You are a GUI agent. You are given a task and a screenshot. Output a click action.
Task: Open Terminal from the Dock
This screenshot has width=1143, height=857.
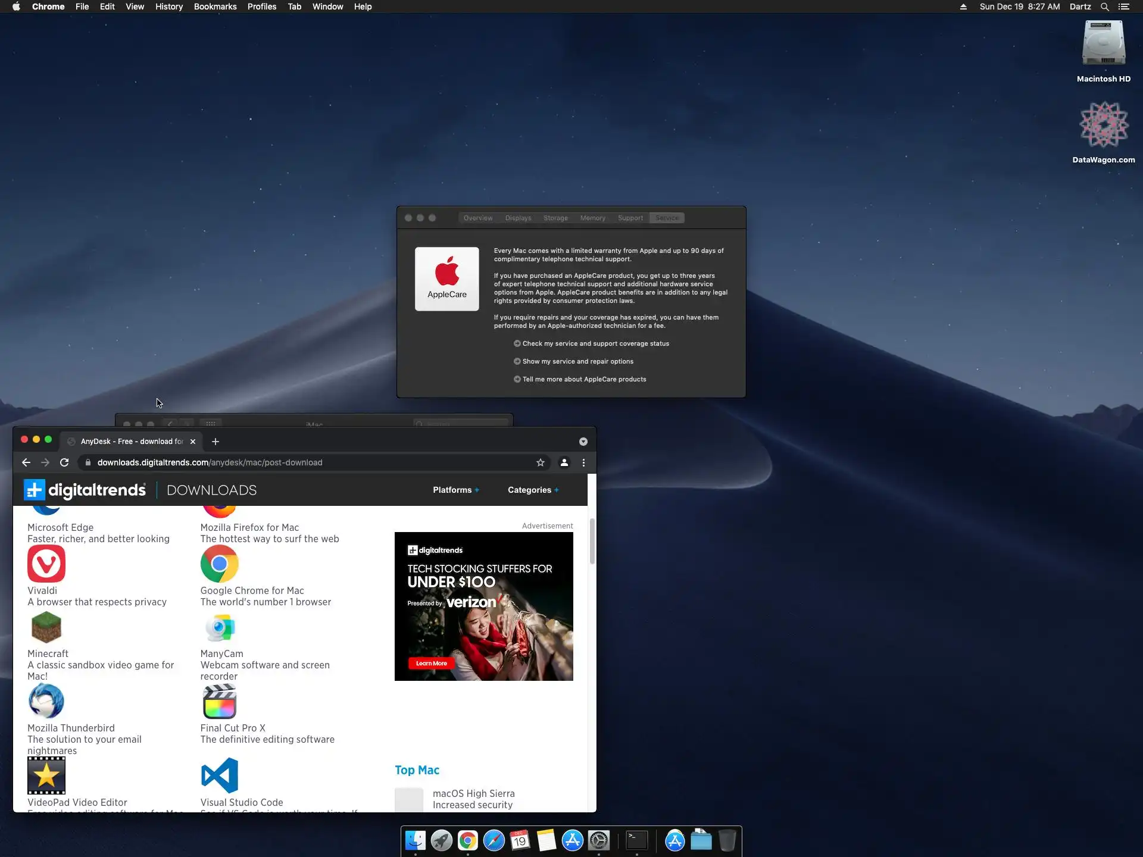click(x=636, y=840)
